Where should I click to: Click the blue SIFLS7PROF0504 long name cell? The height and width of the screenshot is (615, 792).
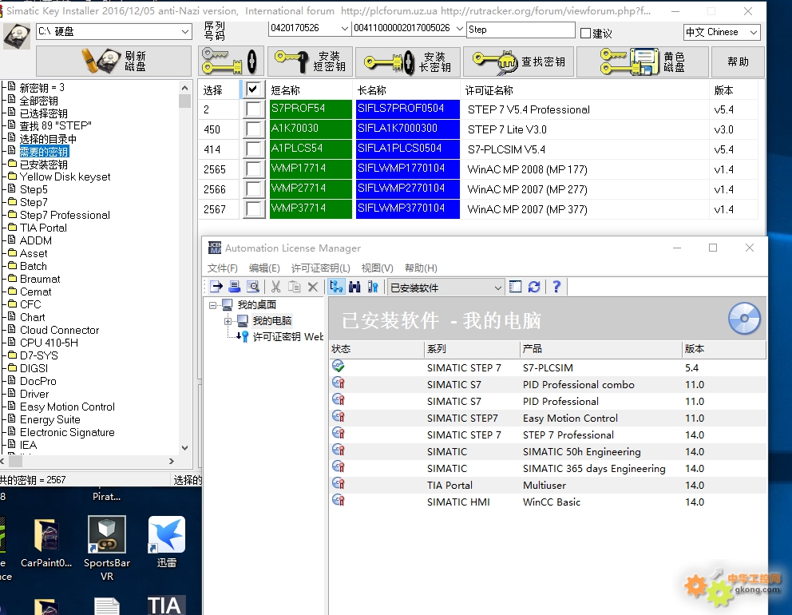[408, 109]
